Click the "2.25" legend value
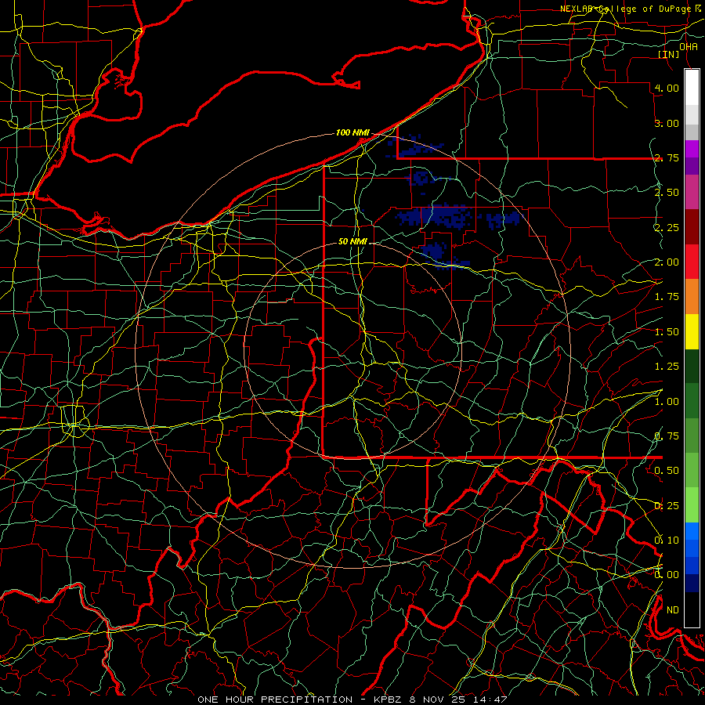The height and width of the screenshot is (705, 705). (667, 227)
